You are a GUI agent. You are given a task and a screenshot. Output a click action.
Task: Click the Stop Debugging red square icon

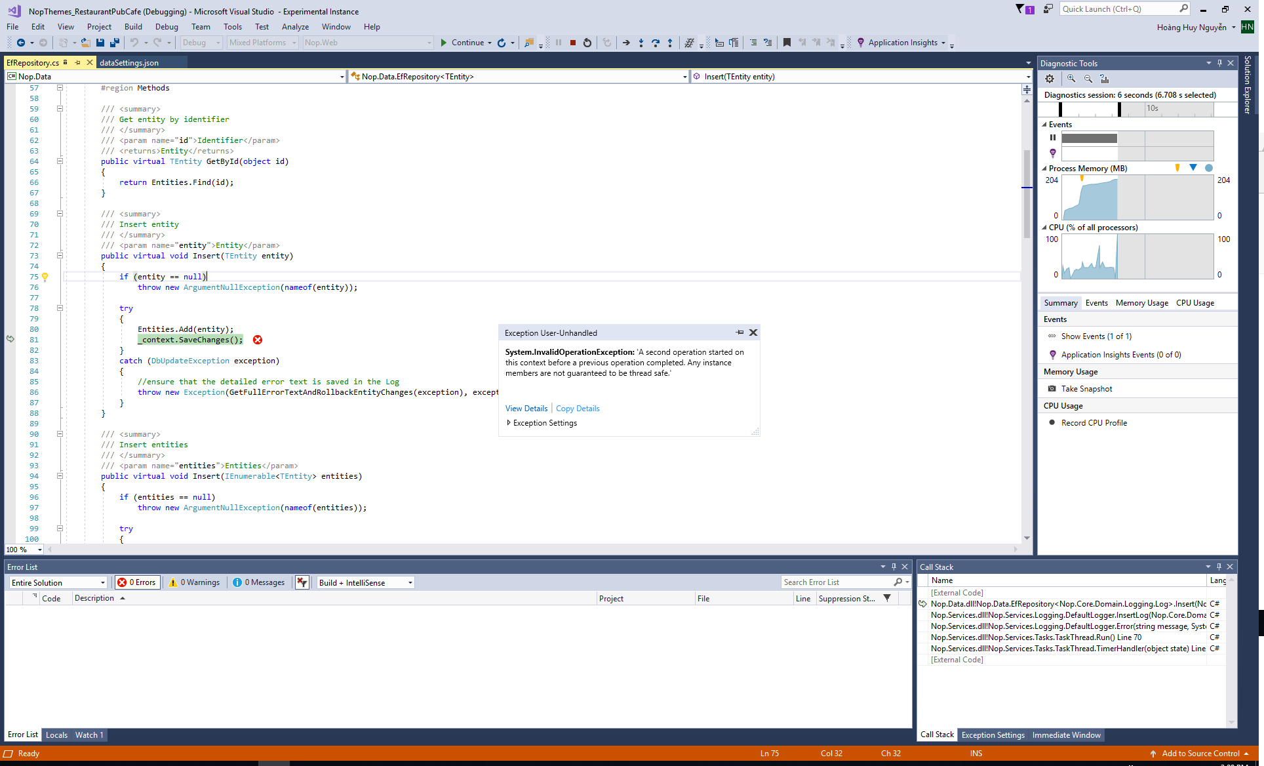[x=573, y=43]
